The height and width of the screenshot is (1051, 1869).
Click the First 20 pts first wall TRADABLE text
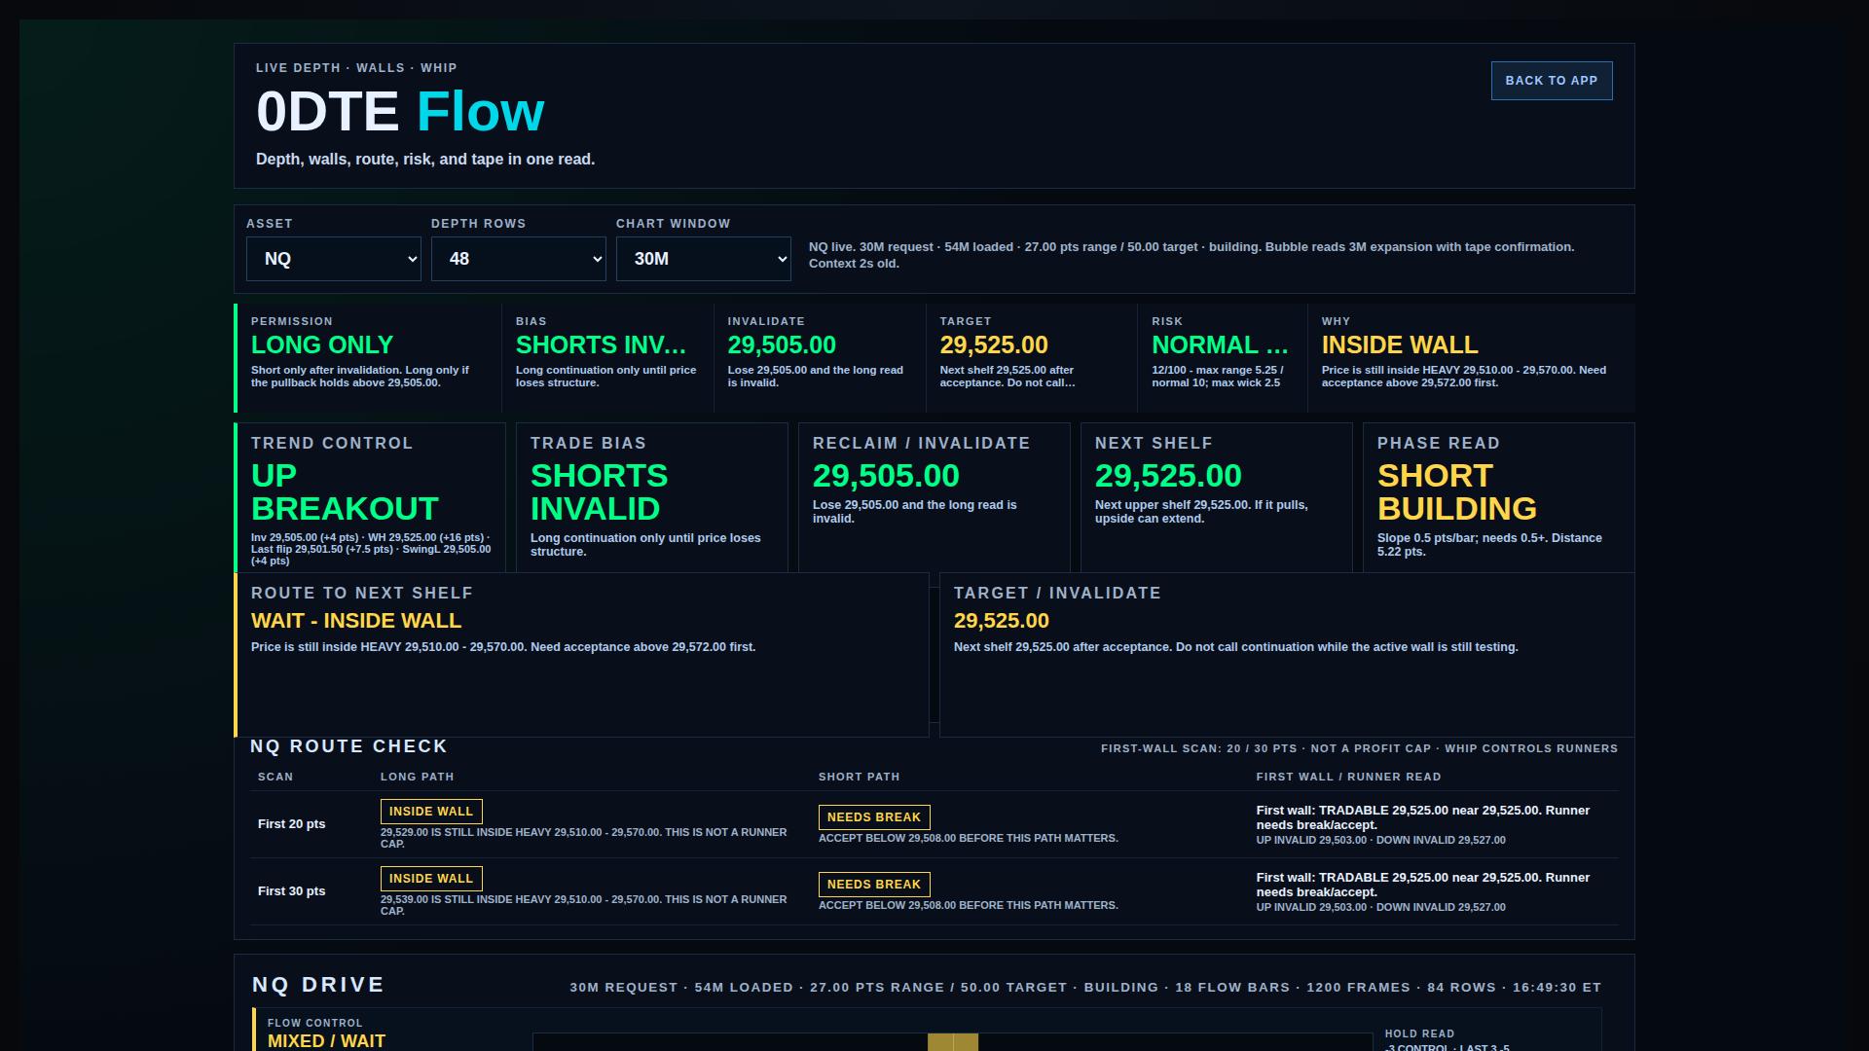[1423, 817]
